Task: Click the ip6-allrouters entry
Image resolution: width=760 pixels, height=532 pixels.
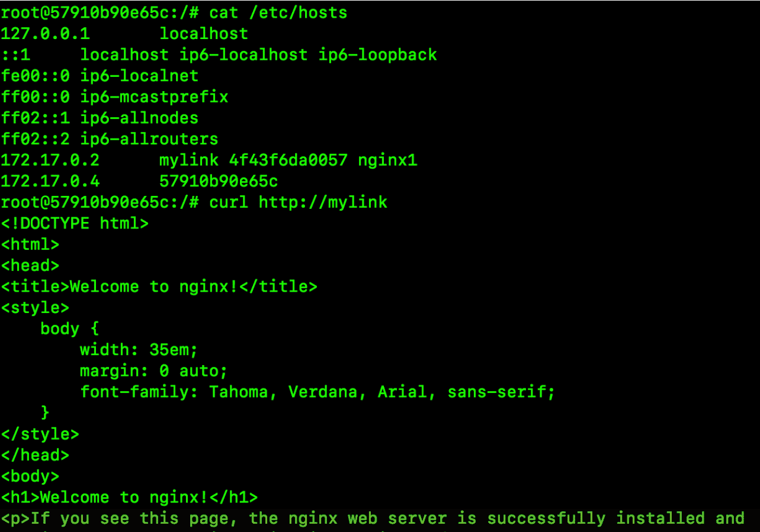Action: [x=149, y=139]
